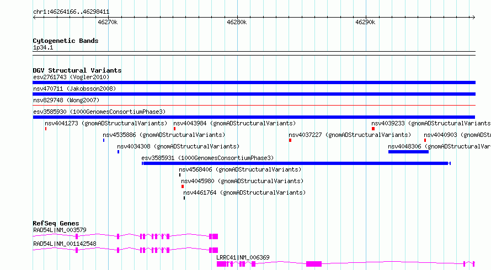
Task: Select the black nsv4568406 variant marker
Action: (180, 175)
